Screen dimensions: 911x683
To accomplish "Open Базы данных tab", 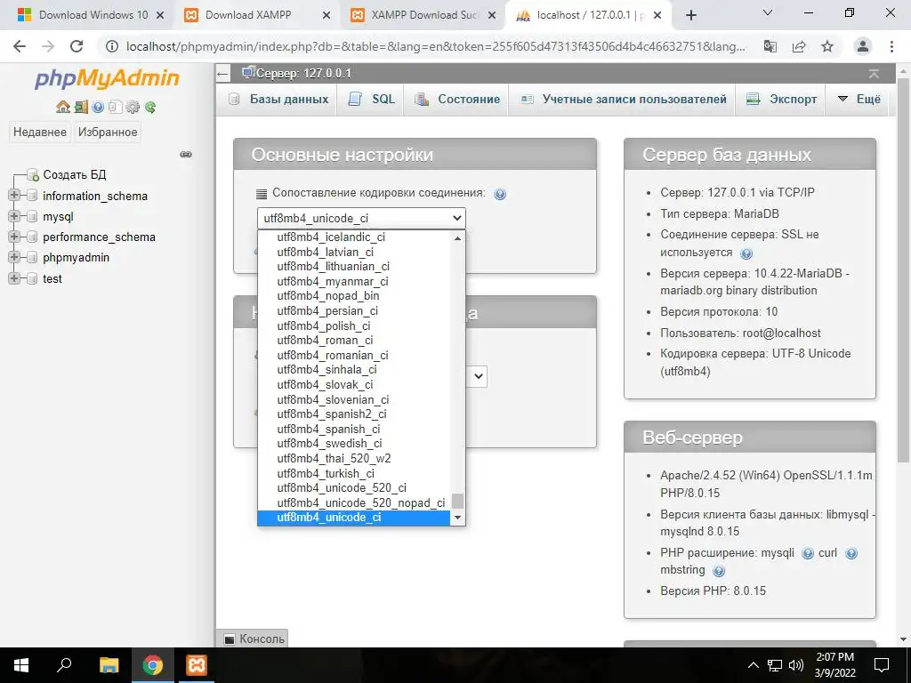I will coord(278,100).
